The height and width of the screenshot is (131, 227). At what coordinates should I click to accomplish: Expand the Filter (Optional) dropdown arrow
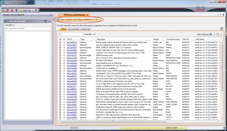214,35
